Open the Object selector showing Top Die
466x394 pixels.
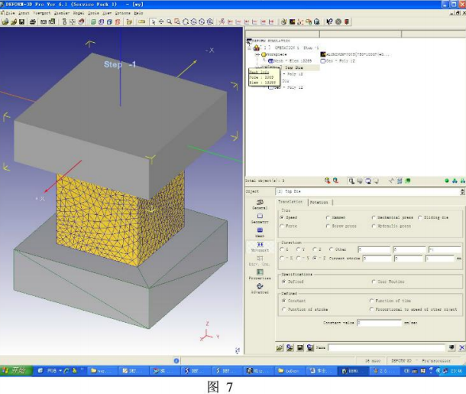(370, 191)
